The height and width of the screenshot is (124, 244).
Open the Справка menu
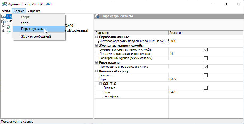34,11
